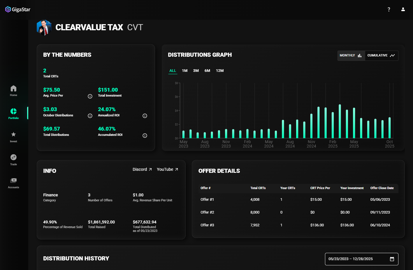Switch distributions graph to Cumulative view
This screenshot has height=270, width=413.
(381, 56)
